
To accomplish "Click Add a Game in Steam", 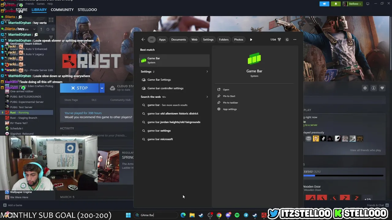I will coord(13,205).
